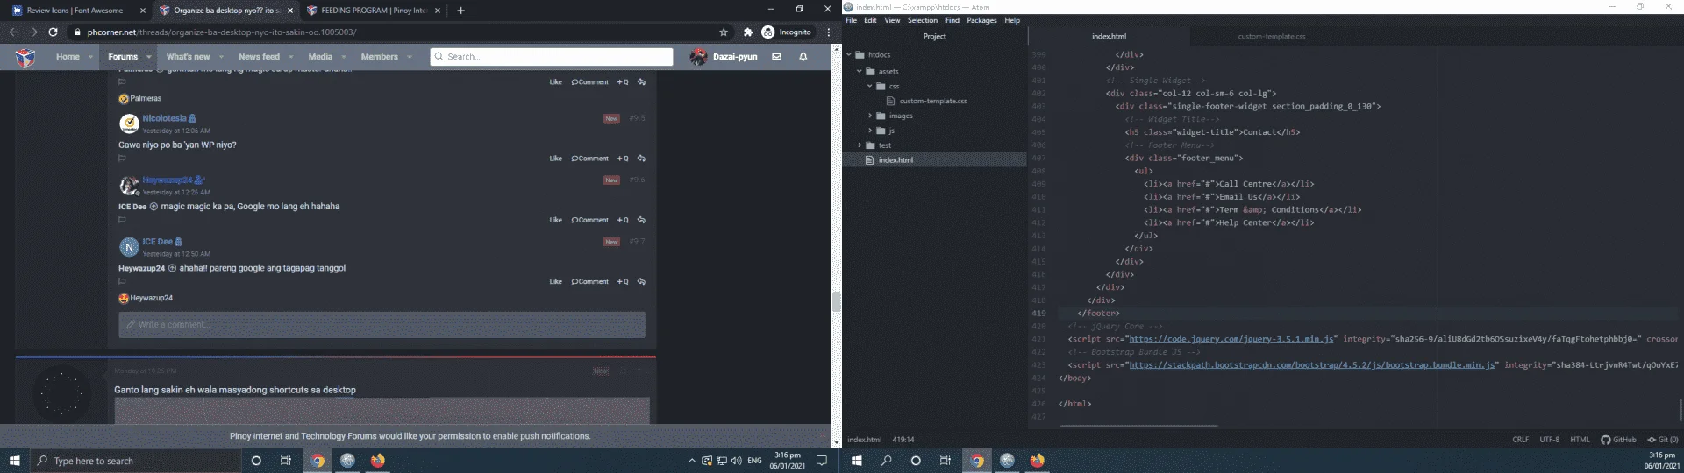
Task: Click Chrome icon on right taskbar
Action: [x=977, y=461]
